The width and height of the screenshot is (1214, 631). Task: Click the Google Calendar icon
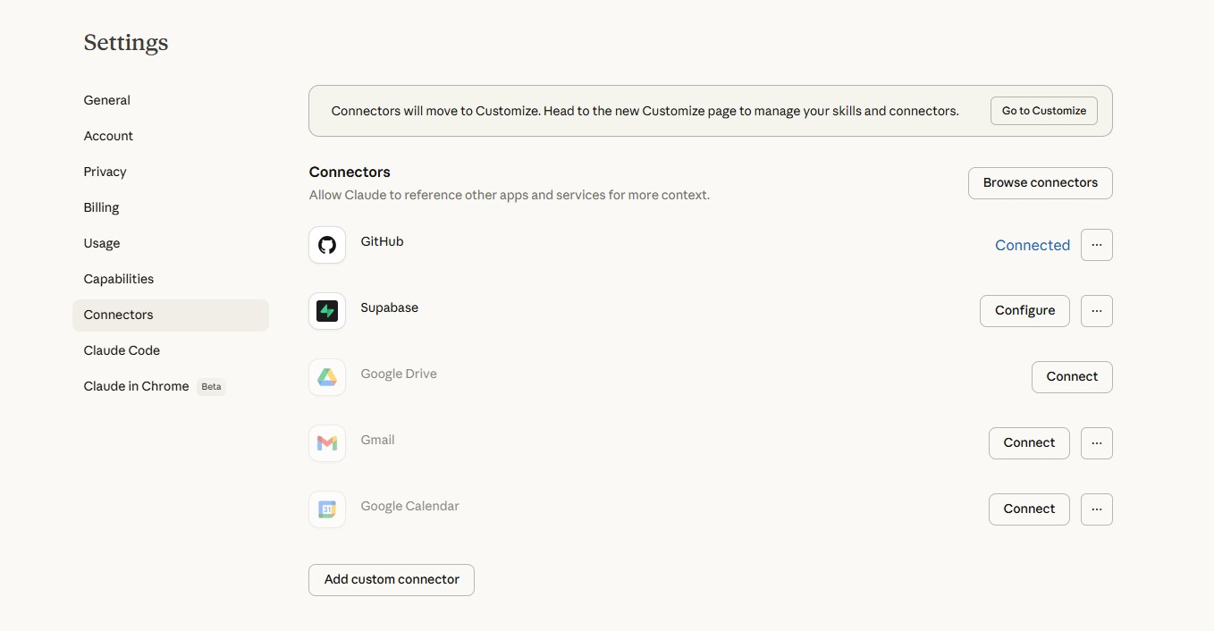tap(327, 509)
